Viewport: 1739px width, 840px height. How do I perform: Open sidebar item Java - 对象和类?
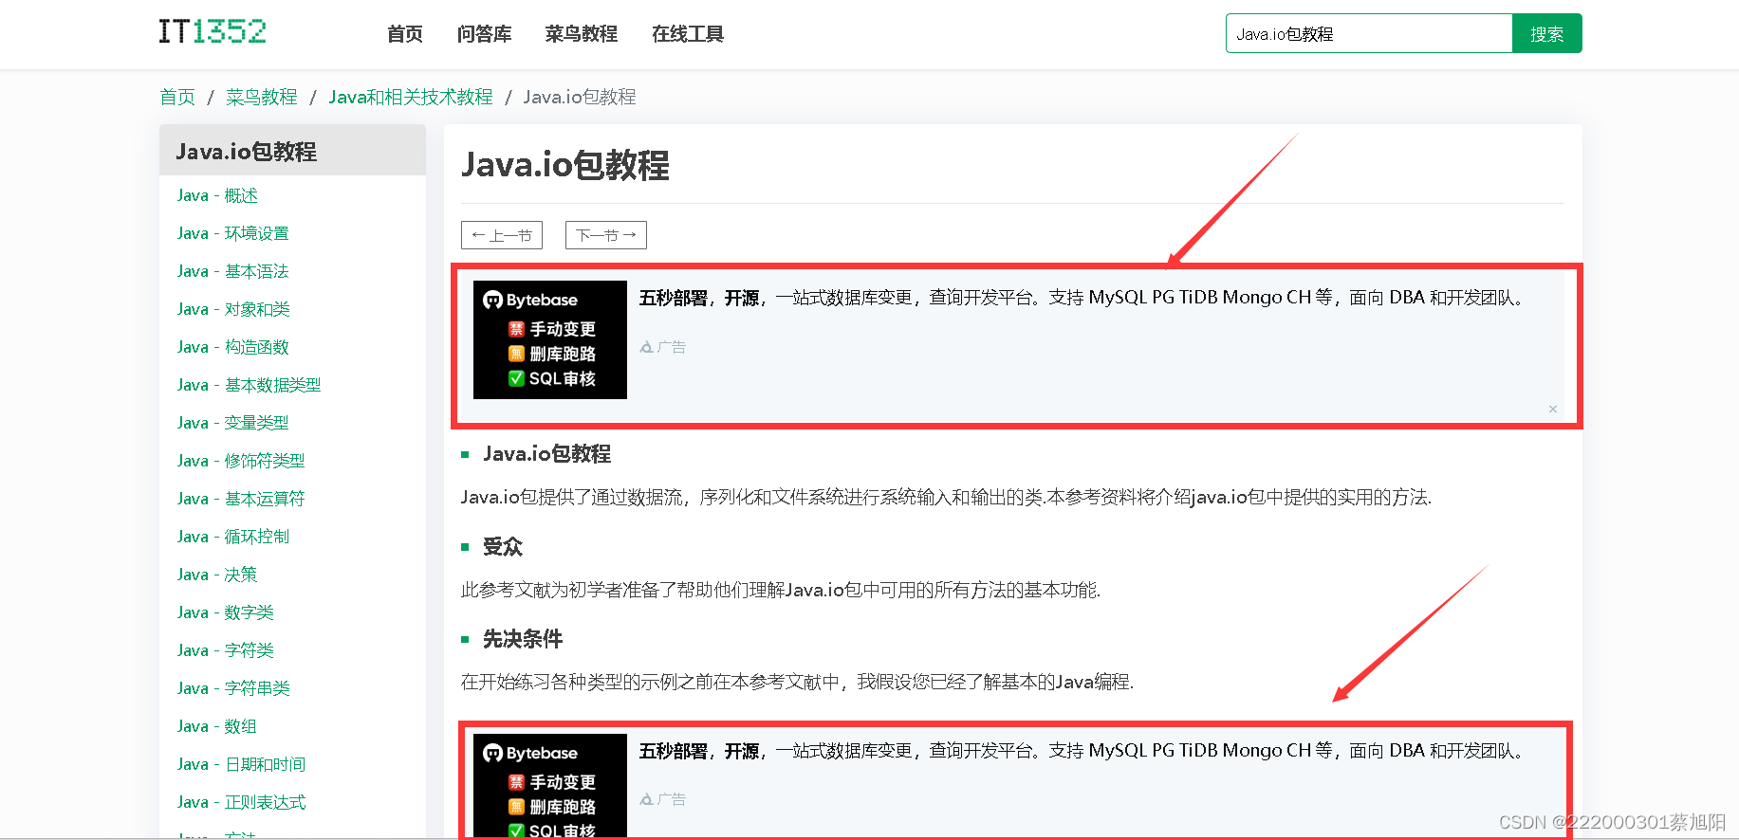pos(233,309)
